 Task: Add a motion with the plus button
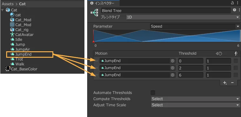225,83
